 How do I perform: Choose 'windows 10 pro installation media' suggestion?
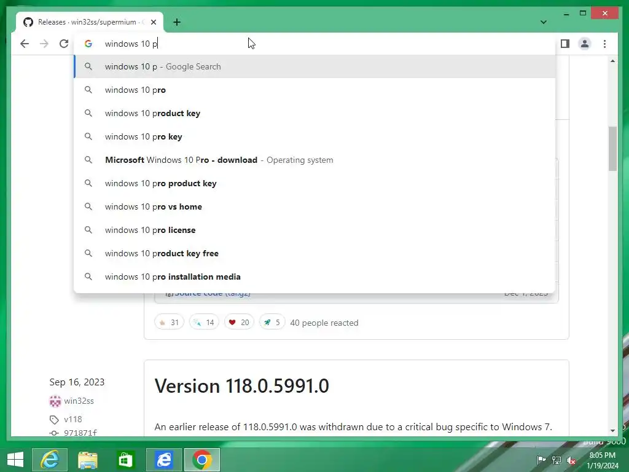pyautogui.click(x=314, y=277)
